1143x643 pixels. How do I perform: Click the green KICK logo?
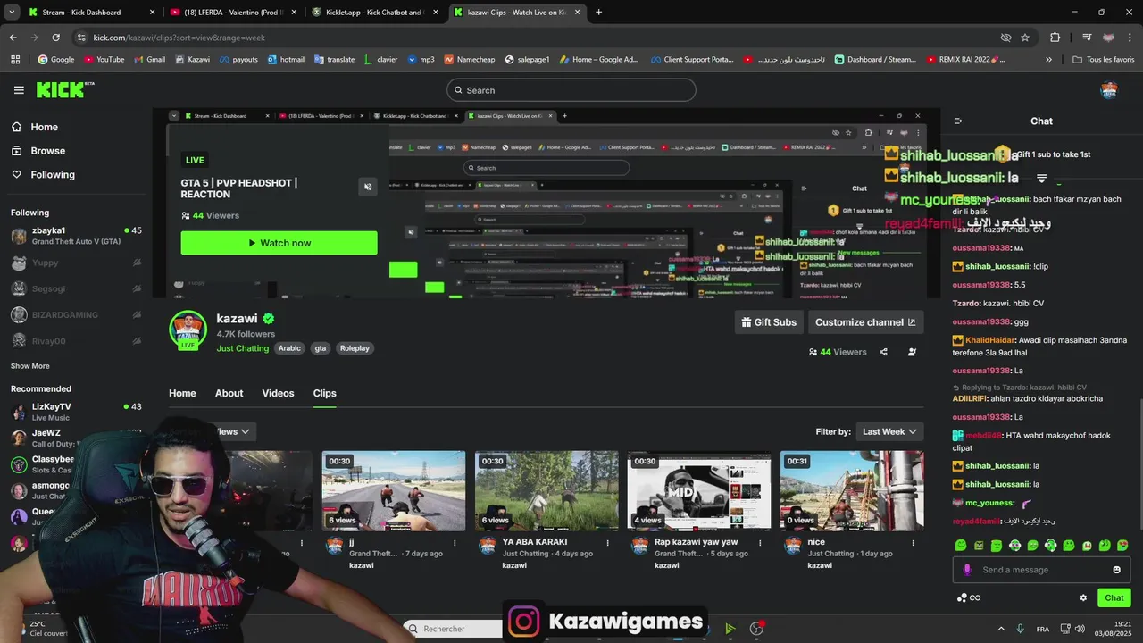[x=64, y=89]
